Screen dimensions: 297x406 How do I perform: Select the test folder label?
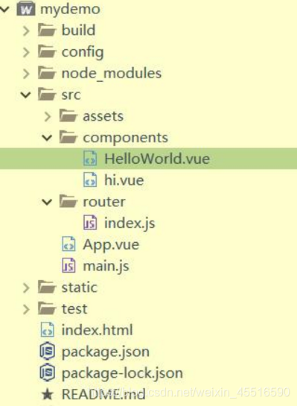(74, 309)
